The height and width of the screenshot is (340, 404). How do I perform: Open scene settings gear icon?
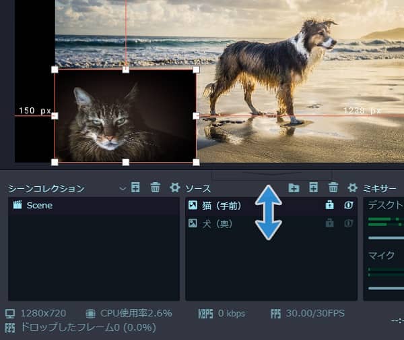pyautogui.click(x=174, y=187)
